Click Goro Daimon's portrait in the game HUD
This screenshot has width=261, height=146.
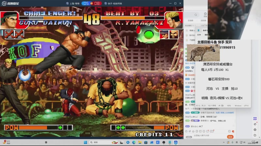[x=9, y=20]
